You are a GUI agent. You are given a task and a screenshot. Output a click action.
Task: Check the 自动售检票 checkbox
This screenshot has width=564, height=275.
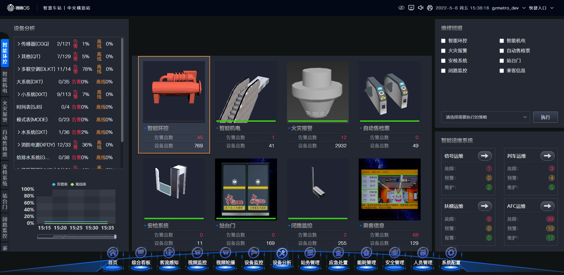pyautogui.click(x=502, y=51)
